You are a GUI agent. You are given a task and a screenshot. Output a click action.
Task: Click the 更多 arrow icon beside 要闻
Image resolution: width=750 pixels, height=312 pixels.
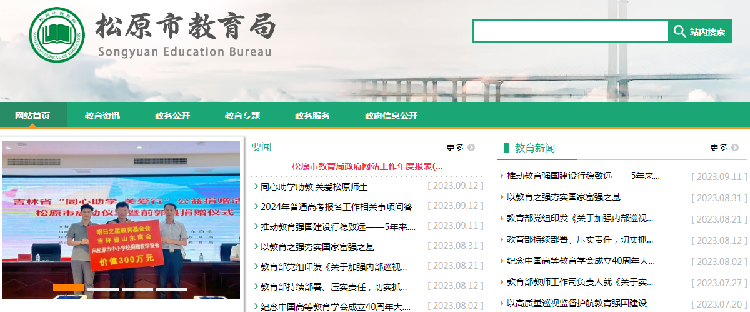click(471, 148)
